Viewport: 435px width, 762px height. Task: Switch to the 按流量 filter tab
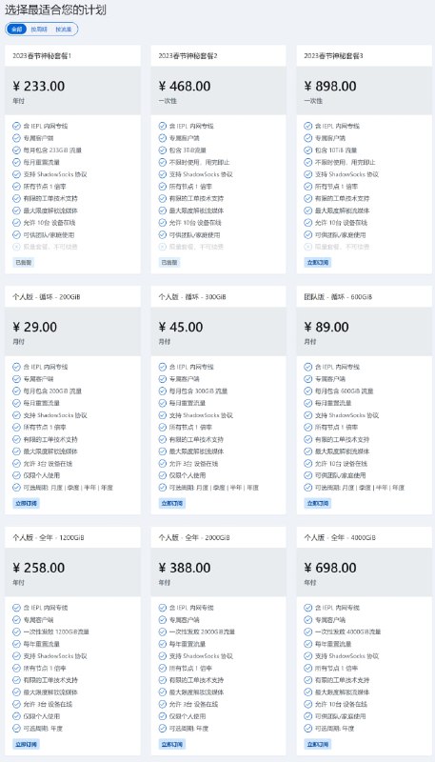click(x=63, y=30)
